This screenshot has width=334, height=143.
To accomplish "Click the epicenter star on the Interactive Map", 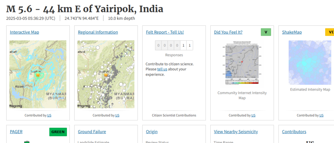I will pos(38,75).
